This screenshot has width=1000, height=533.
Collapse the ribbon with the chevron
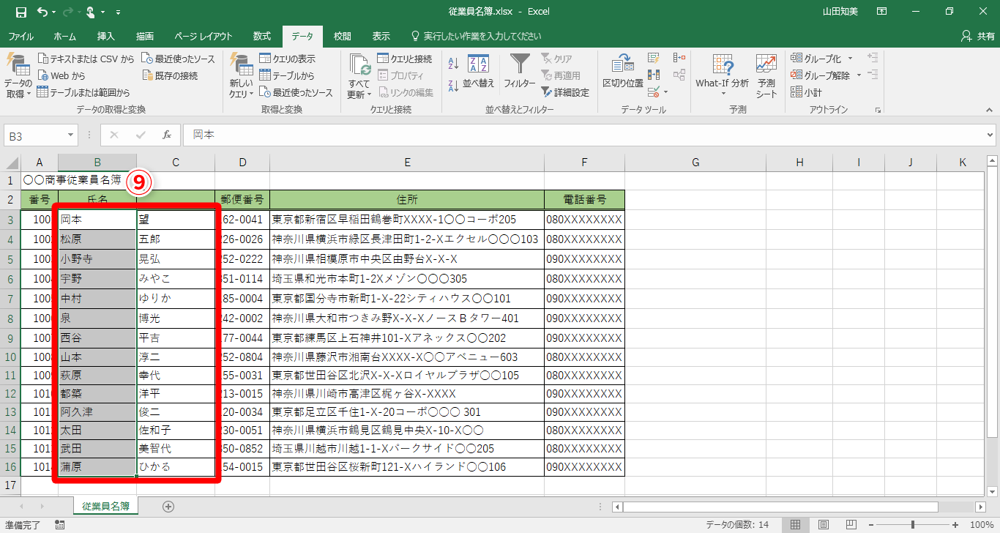[x=990, y=110]
